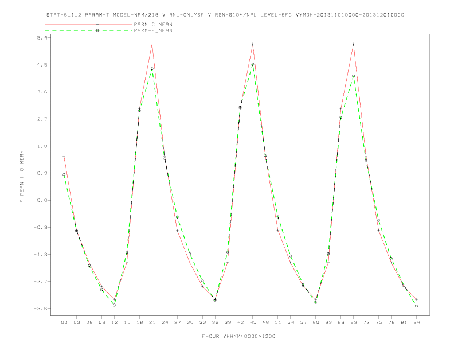Click the F_MEAN circle marker at hour 84
Screen dimensions: 454x351
(x=416, y=306)
